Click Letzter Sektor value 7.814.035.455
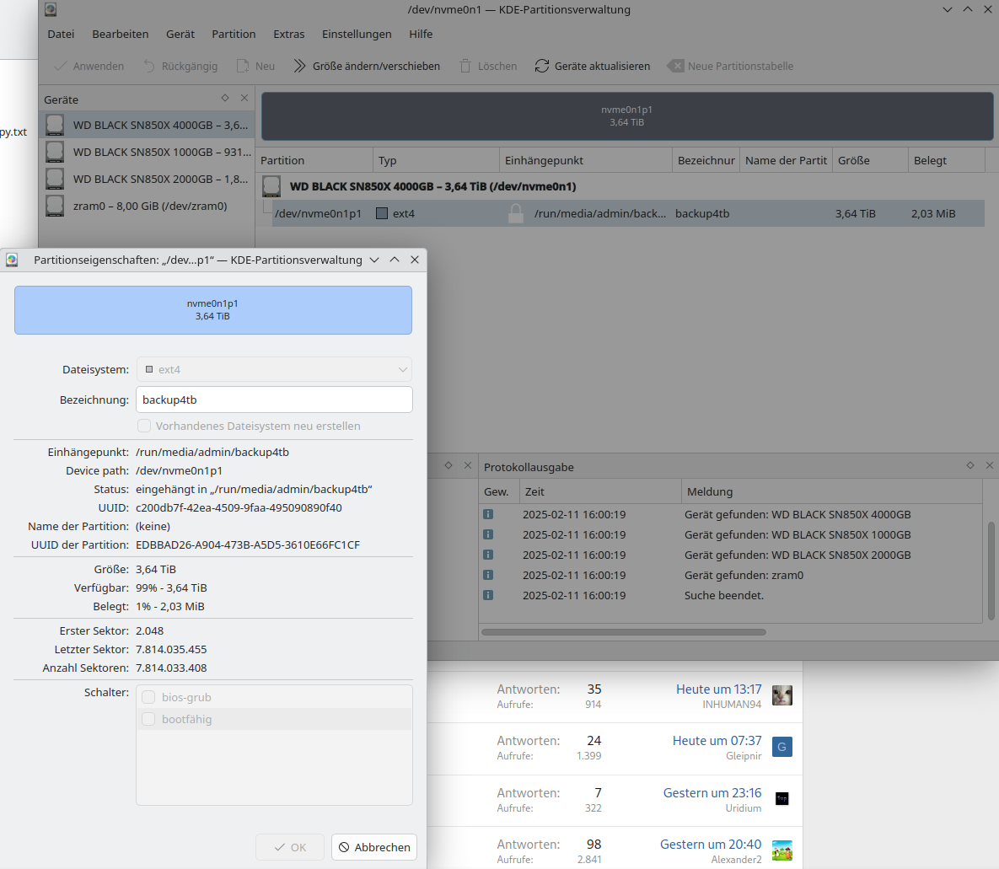The width and height of the screenshot is (999, 869). click(171, 649)
